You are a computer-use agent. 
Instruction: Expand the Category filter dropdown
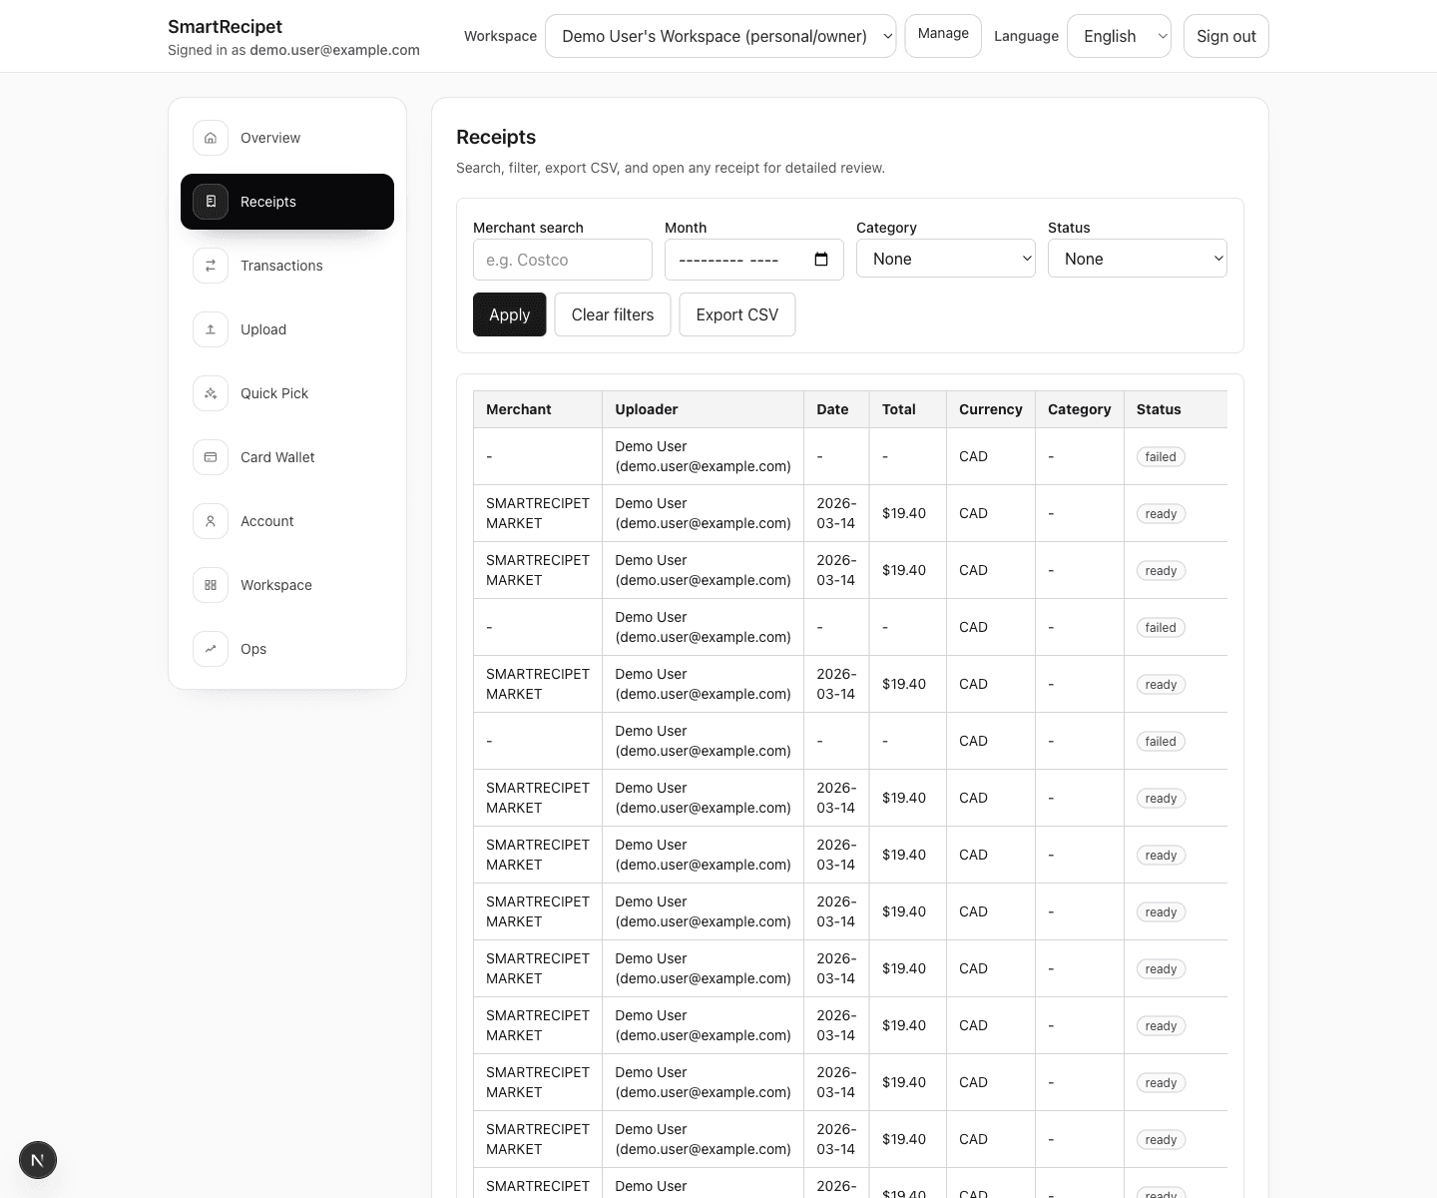(x=945, y=258)
